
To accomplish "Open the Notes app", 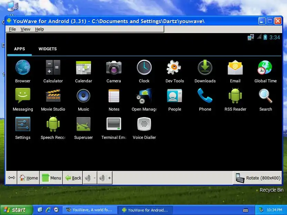I will pyautogui.click(x=114, y=100).
